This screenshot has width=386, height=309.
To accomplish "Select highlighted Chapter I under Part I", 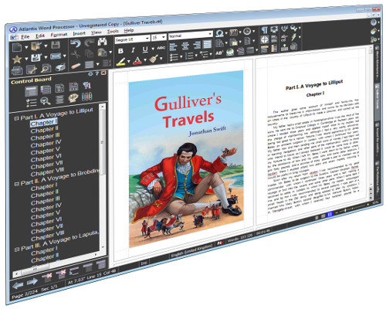I will click(x=43, y=123).
